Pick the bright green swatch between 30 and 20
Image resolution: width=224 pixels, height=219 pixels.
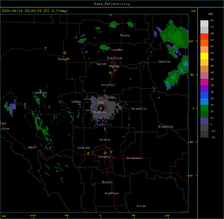coord(204,108)
